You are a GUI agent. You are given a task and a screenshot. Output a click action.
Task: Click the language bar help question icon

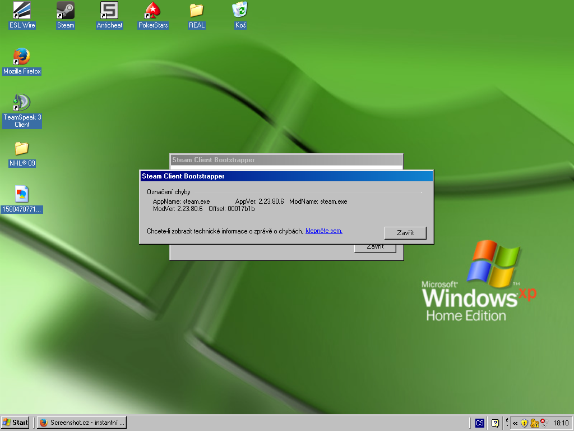tap(495, 423)
